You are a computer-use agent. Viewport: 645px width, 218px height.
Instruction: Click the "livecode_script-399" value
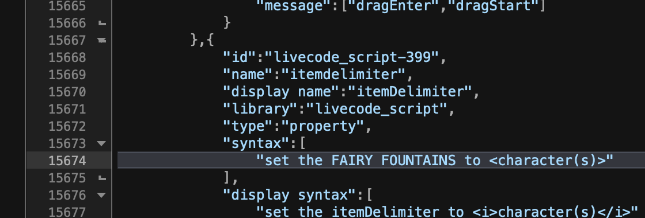[352, 57]
